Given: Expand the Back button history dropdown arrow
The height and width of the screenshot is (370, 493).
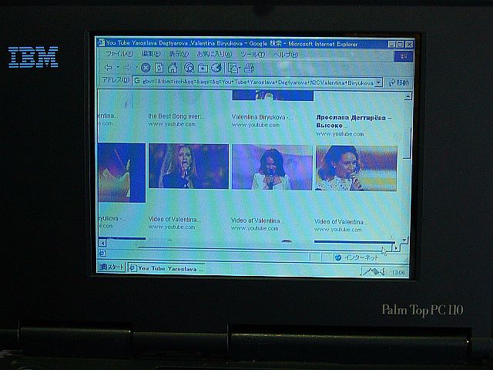Looking at the screenshot, I should tap(118, 68).
